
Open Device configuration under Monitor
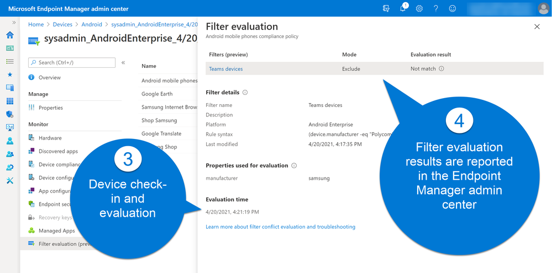coord(56,178)
